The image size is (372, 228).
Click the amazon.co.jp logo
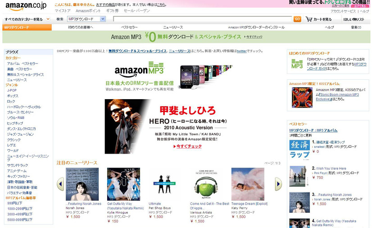pos(26,6)
